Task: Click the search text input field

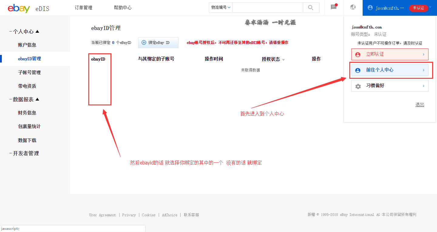Action: point(268,8)
